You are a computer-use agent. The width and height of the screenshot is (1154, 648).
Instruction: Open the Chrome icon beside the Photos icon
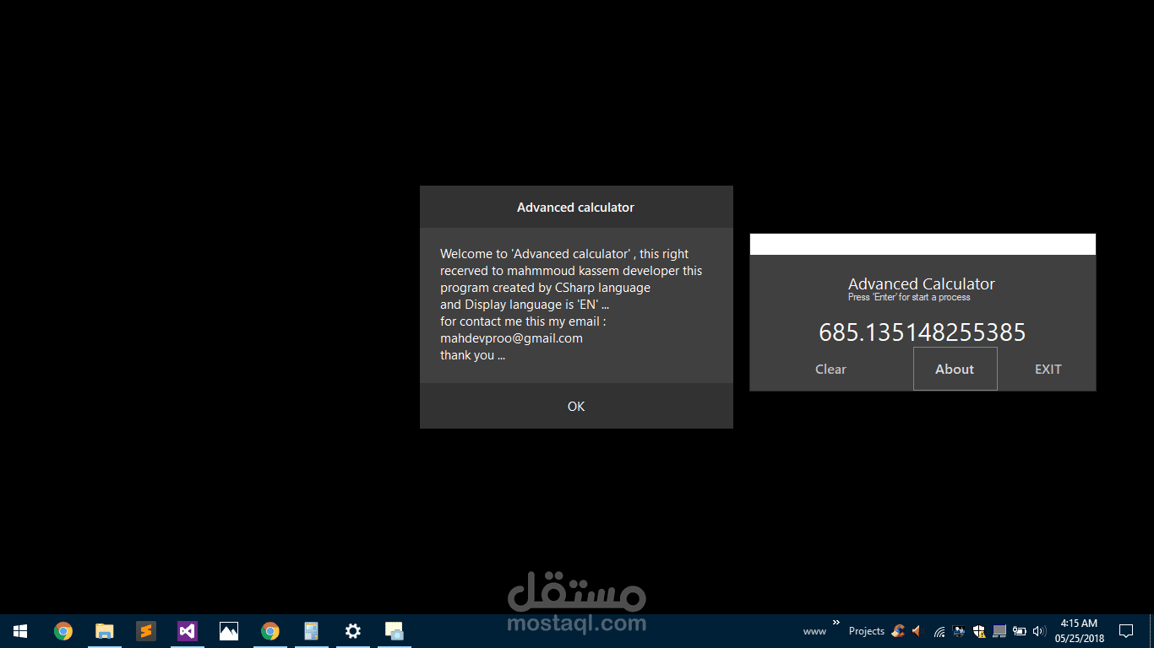click(x=270, y=631)
